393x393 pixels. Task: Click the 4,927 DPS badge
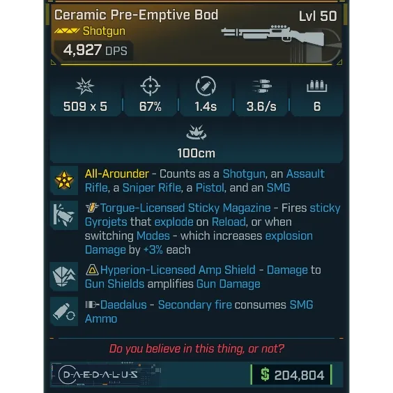95,50
